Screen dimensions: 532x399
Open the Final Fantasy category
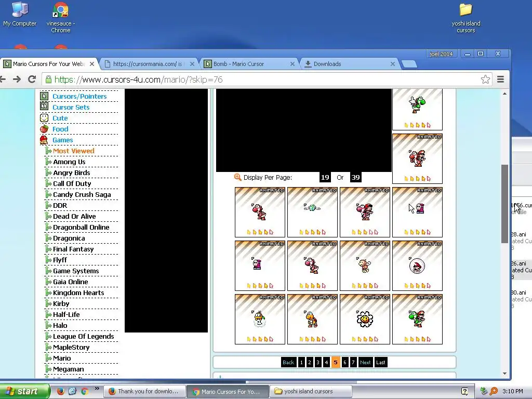pos(73,249)
